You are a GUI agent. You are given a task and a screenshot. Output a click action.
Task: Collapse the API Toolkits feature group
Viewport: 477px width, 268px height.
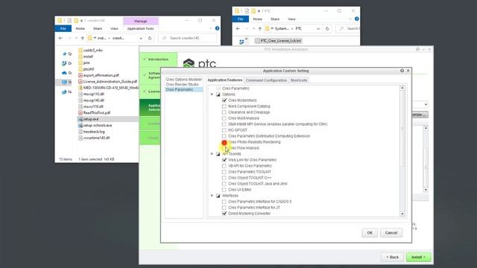[212, 154]
